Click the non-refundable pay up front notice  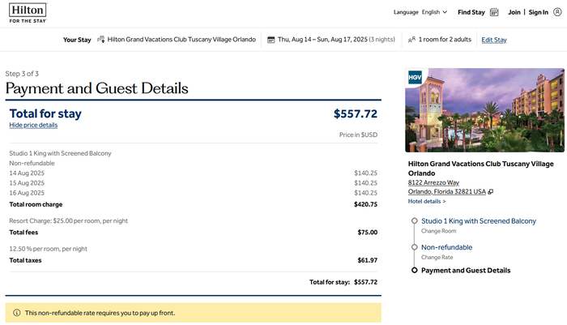[x=193, y=313]
